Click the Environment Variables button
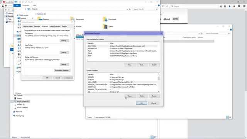Screen dimensions: 247x139 [x=62, y=70]
